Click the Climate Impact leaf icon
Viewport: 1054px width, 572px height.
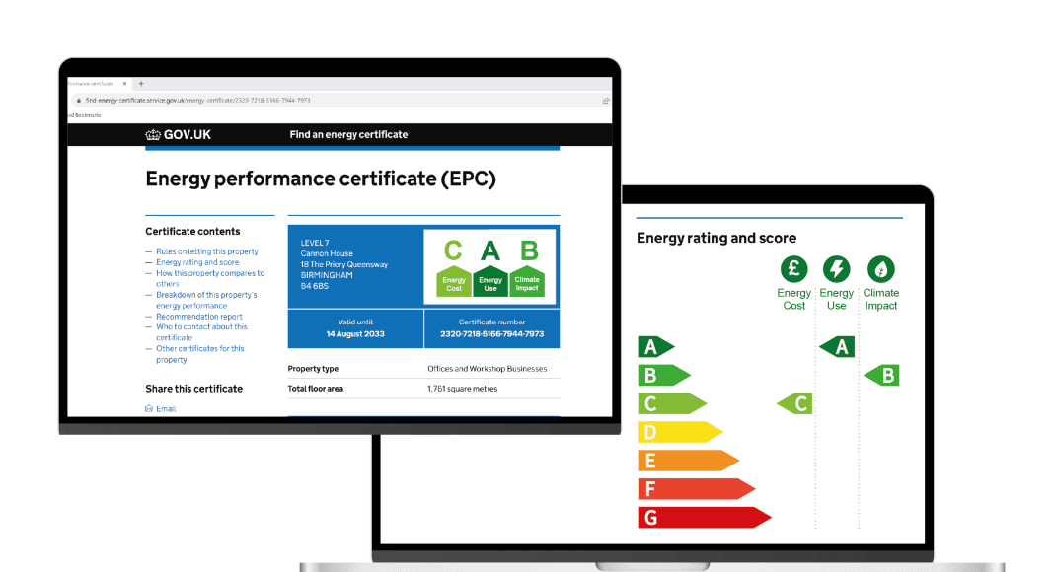pyautogui.click(x=881, y=268)
